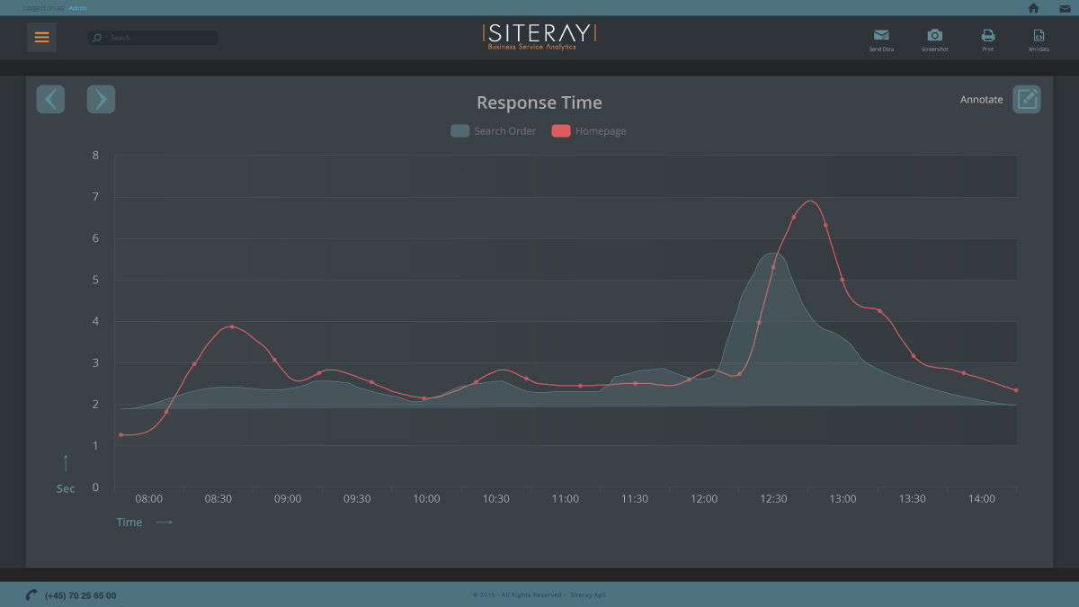The image size is (1079, 607).
Task: Click the Time axis label
Action: pyautogui.click(x=129, y=522)
